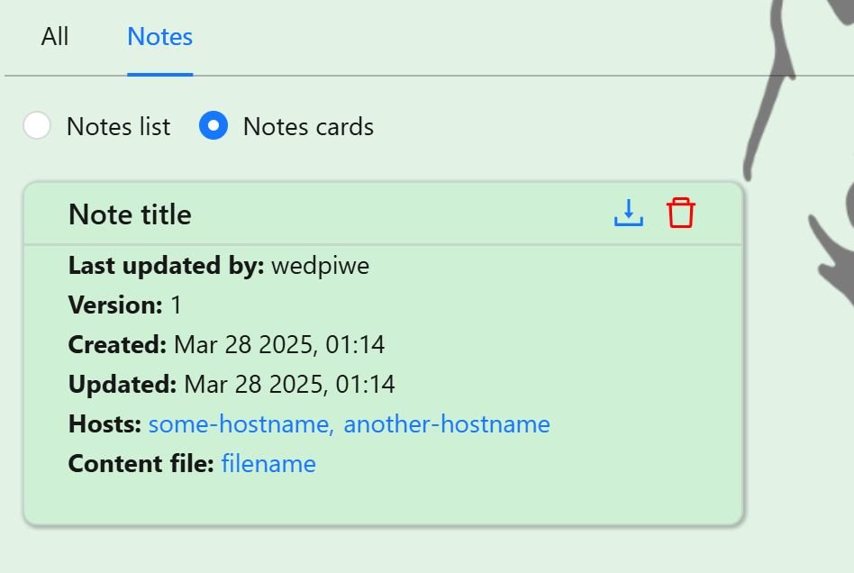Screen dimensions: 854x573
Task: Click the username wedpiwe
Action: pos(321,266)
